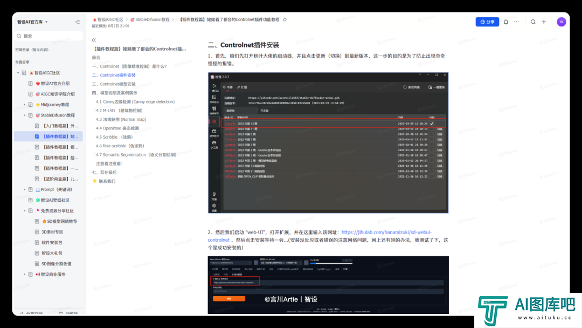Collapse the left sidebar with the fold icon
Image resolution: width=582 pixels, height=328 pixels.
pos(77,22)
